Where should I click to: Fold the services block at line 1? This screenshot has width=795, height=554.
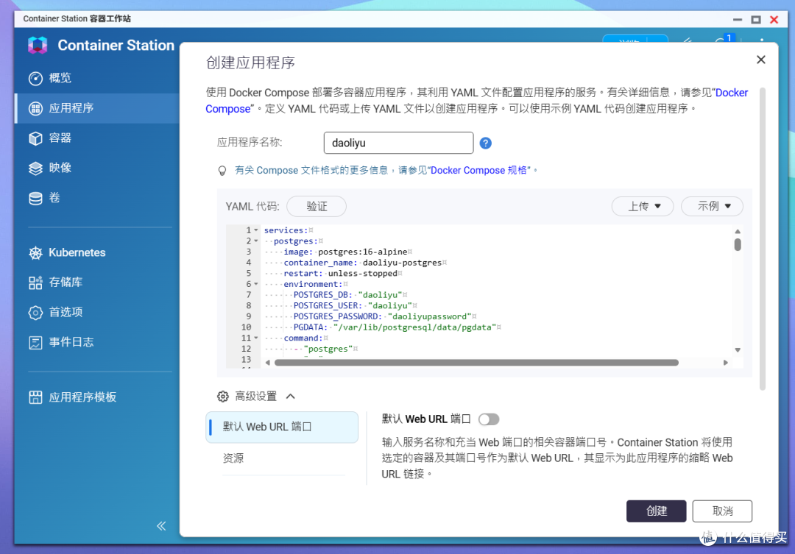click(256, 230)
